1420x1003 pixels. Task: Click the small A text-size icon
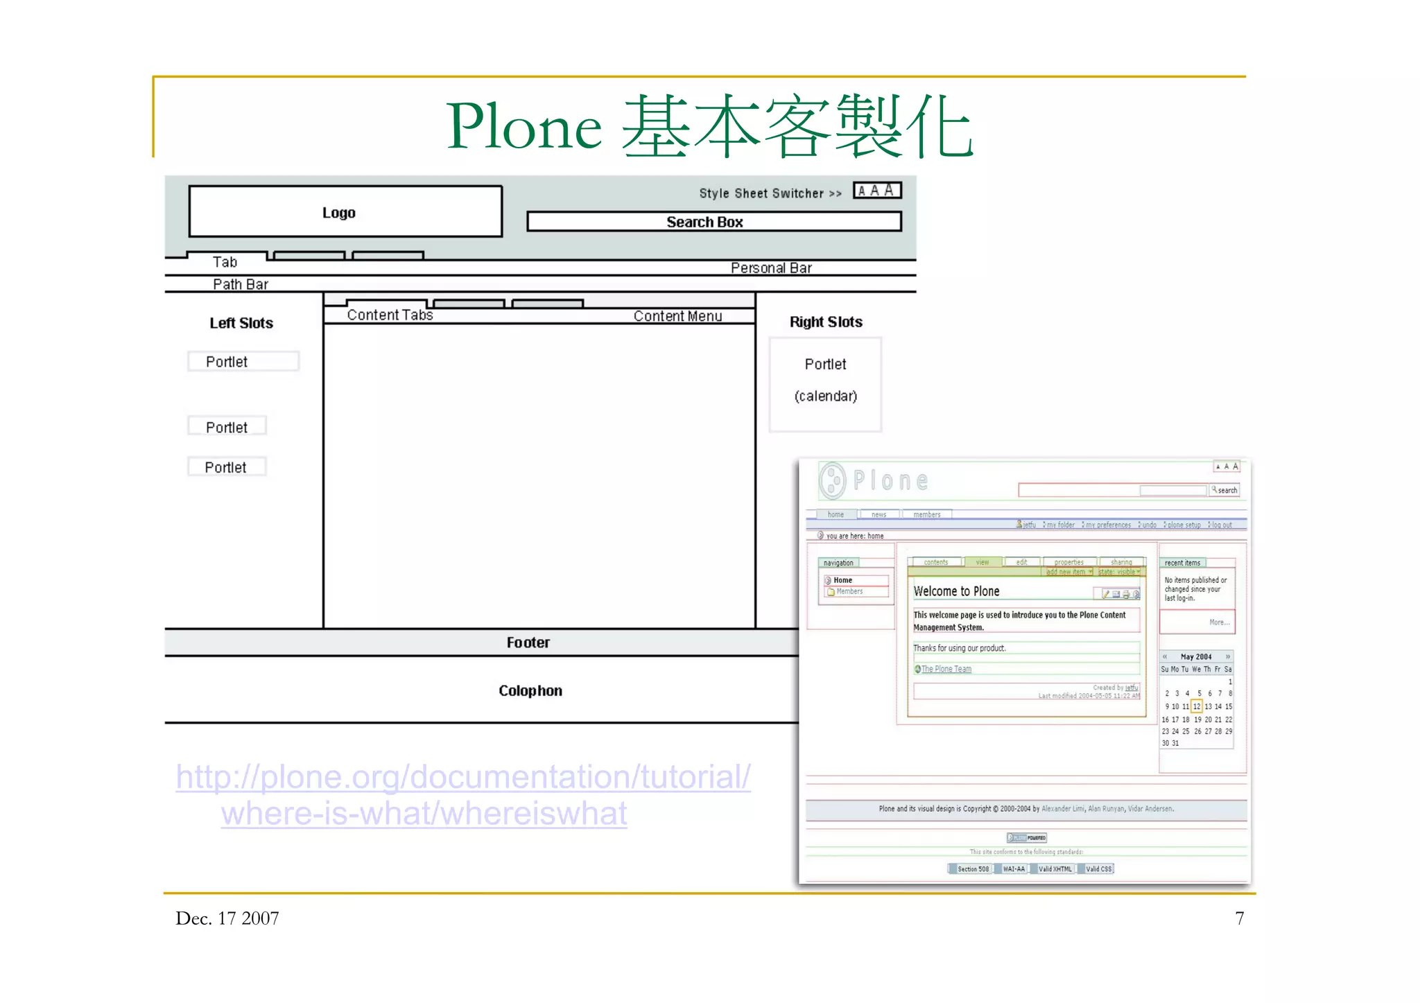pos(1218,467)
